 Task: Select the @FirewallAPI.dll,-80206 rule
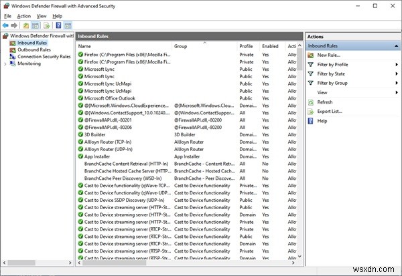coord(187,128)
